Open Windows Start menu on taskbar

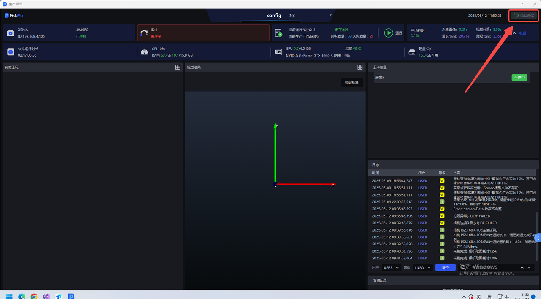pos(9,296)
